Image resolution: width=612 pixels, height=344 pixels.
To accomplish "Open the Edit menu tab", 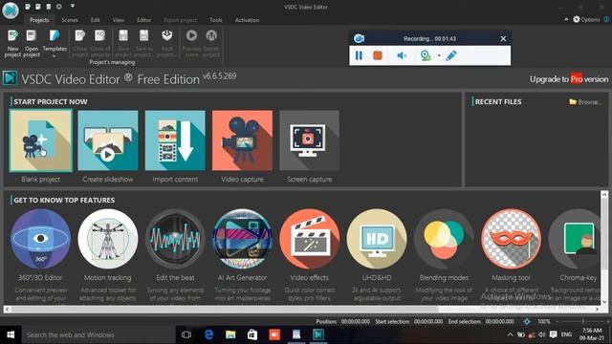I will [x=96, y=20].
